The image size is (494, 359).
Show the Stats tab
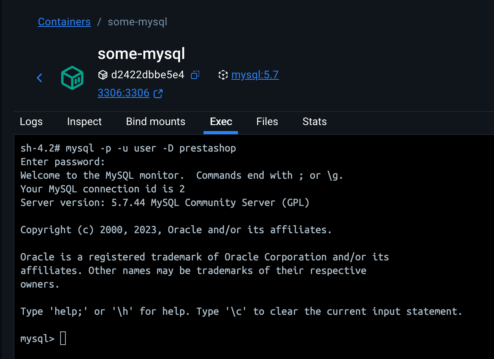coord(314,122)
